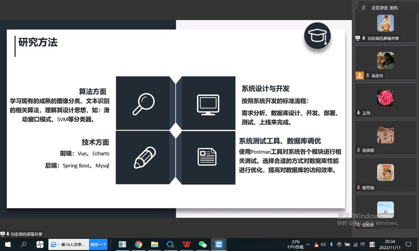The height and width of the screenshot is (251, 419).
Task: Open the clock showing 20:34 in the taskbar
Action: point(390,244)
